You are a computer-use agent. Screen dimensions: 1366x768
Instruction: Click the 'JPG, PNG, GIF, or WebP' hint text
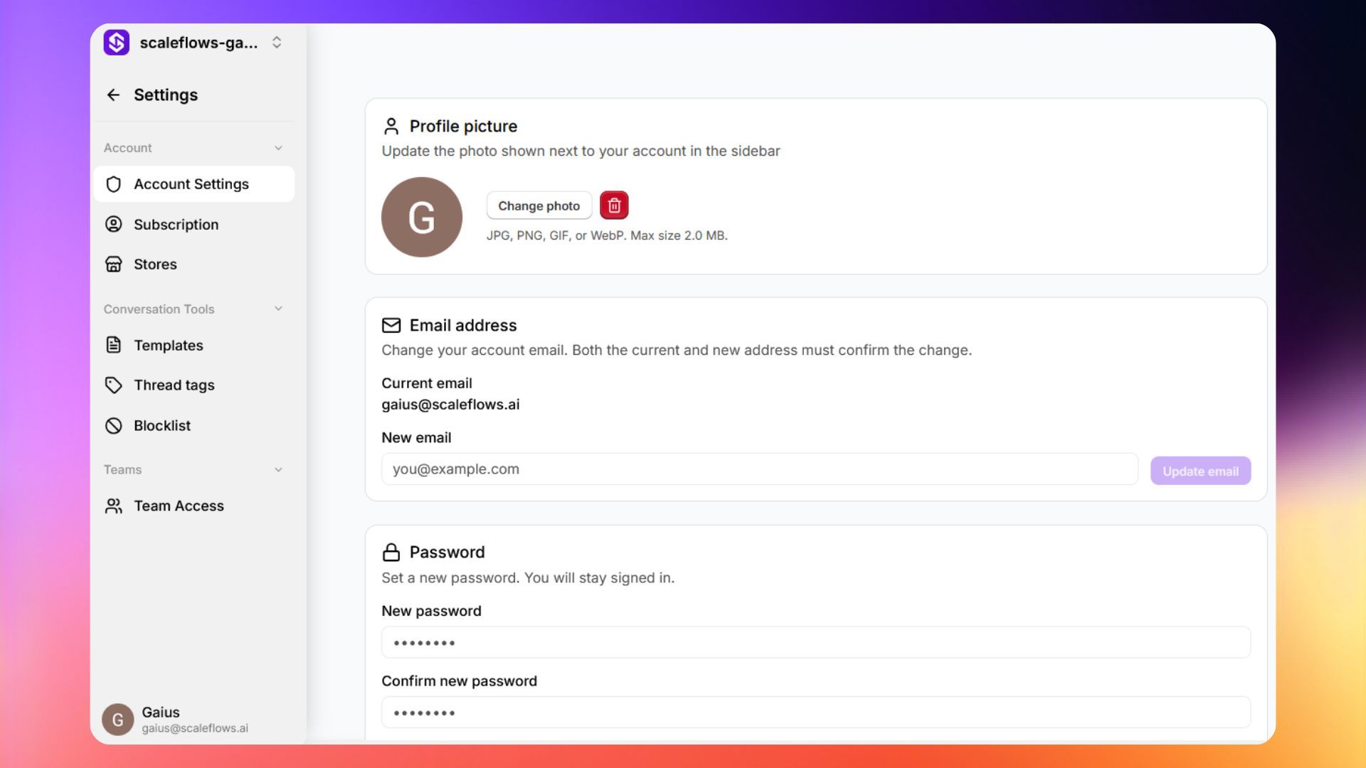tap(607, 235)
